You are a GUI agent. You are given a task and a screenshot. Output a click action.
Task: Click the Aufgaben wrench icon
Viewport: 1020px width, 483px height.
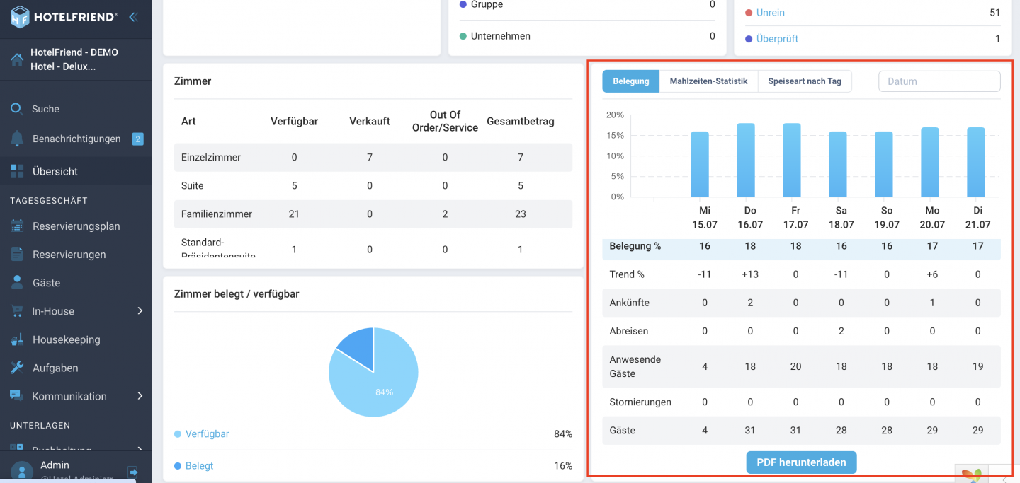17,368
